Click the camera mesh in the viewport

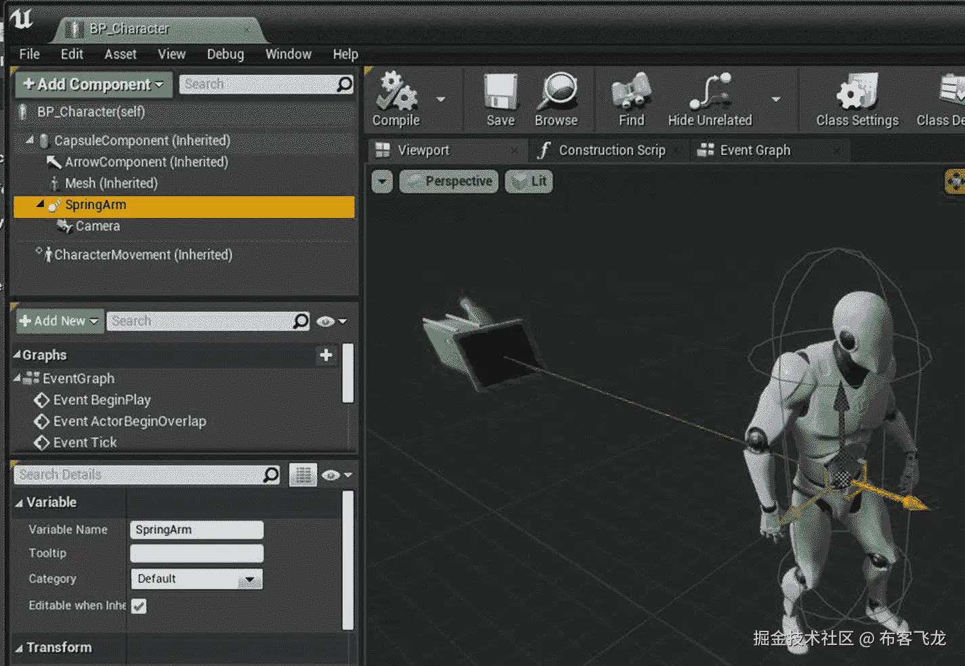pos(482,347)
